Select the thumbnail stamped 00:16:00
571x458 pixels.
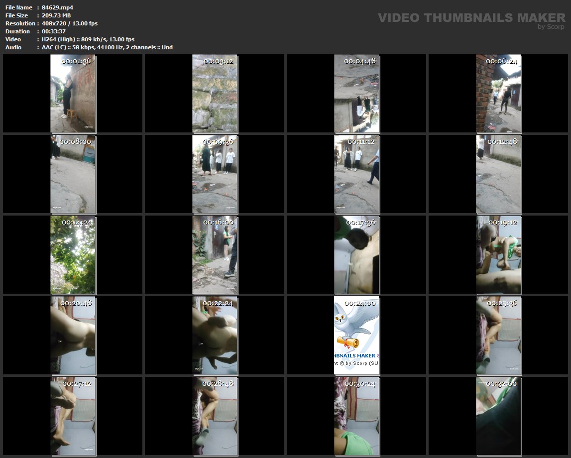coord(215,255)
